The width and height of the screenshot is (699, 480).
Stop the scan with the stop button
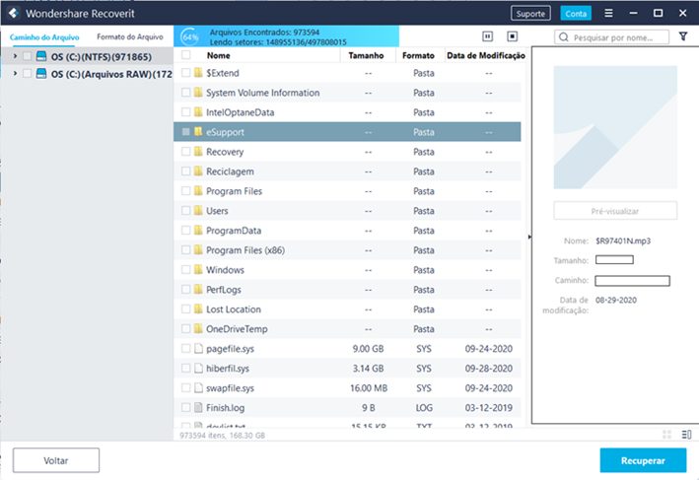point(513,36)
